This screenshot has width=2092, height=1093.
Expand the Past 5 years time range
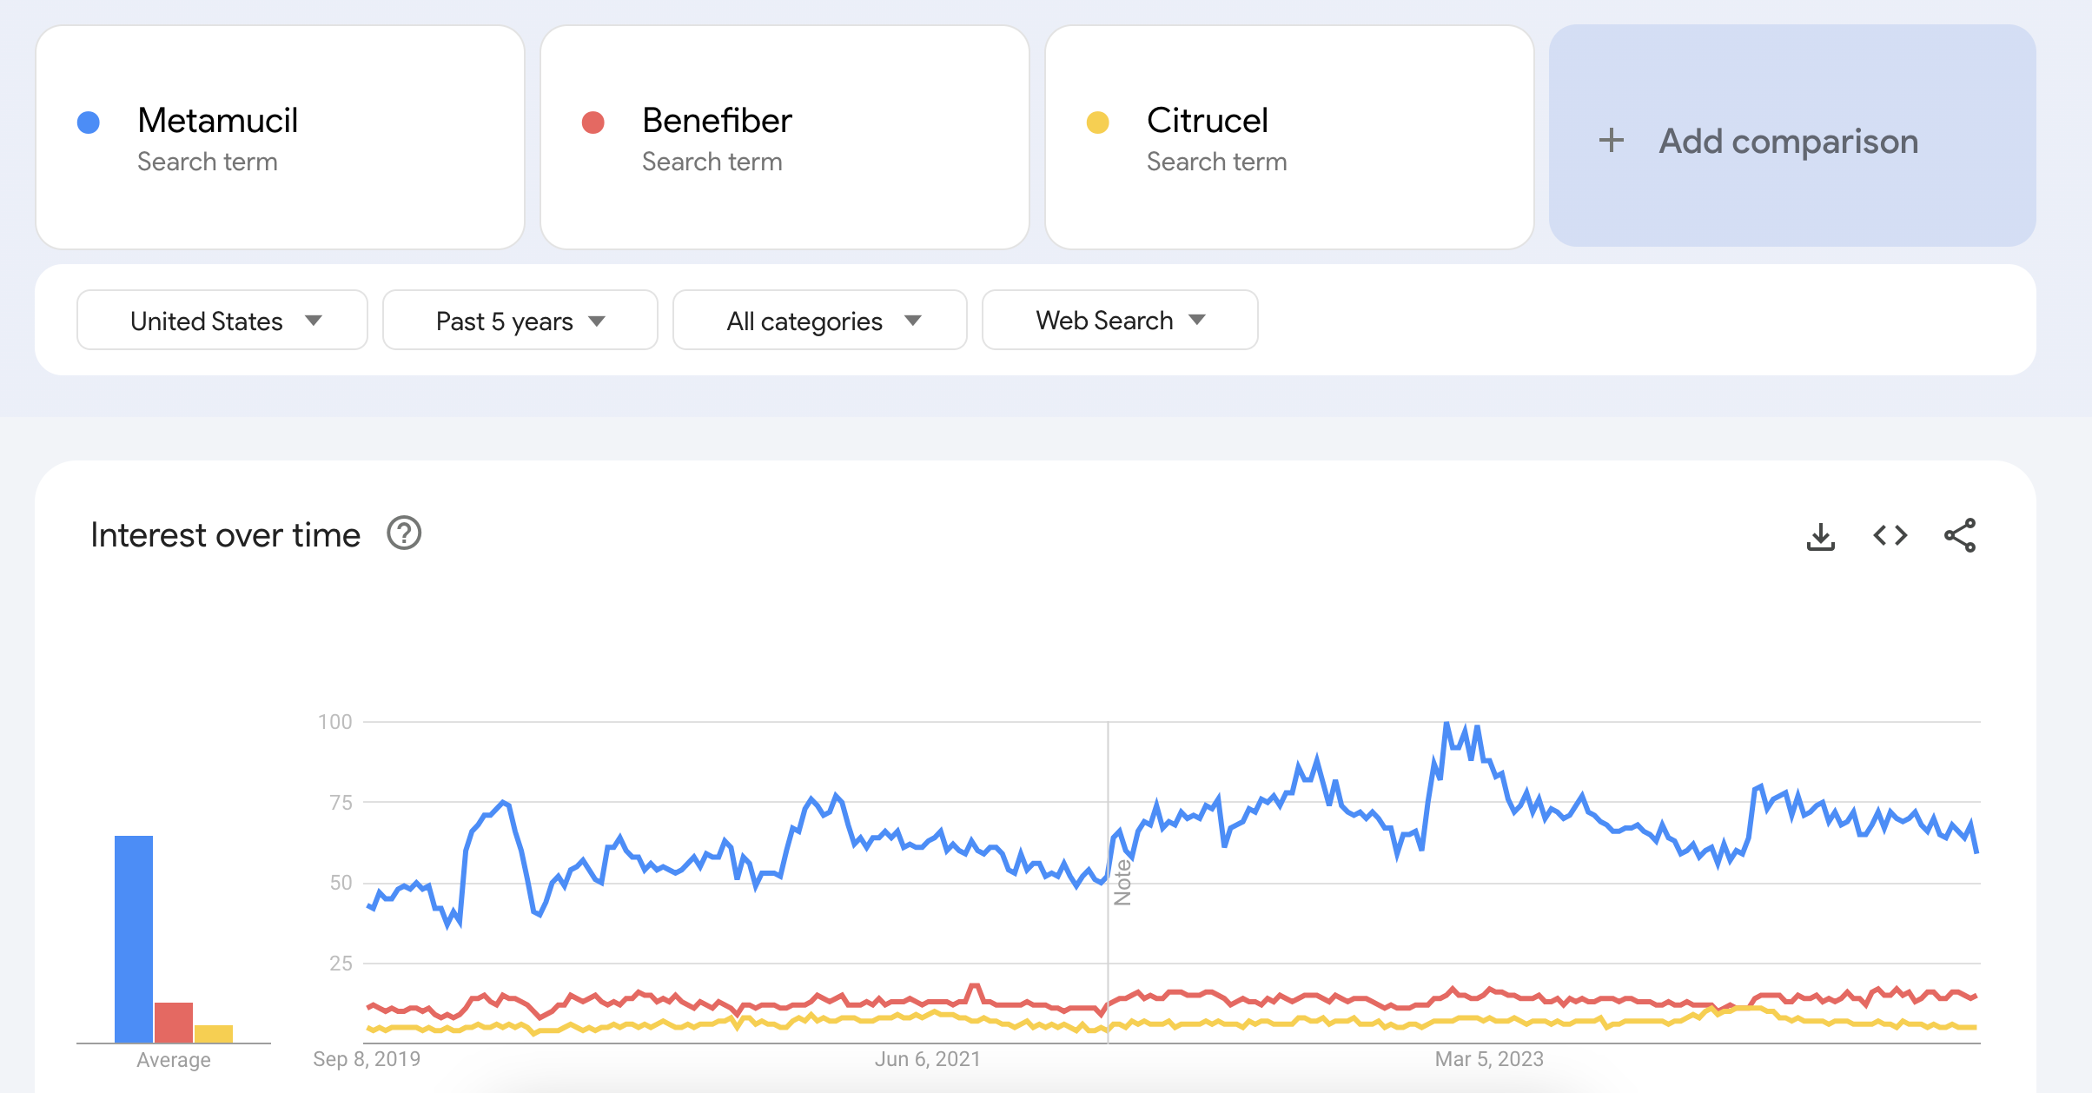[x=520, y=321]
